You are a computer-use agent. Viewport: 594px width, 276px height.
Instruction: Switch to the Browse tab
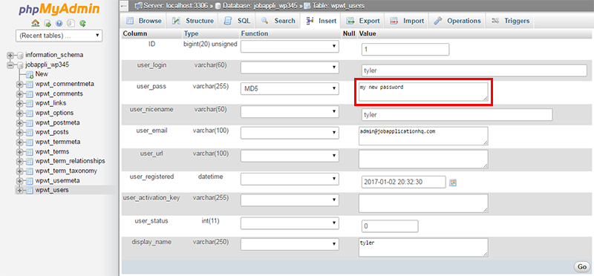point(143,21)
